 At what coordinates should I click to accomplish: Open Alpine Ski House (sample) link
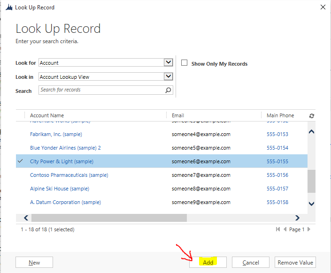pos(60,189)
